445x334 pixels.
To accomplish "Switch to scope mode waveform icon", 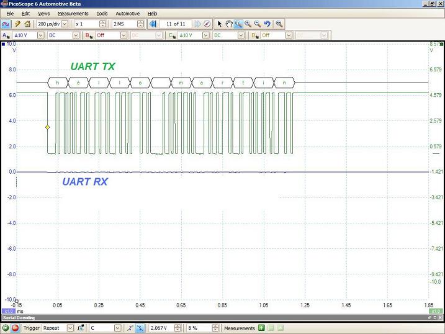I will coord(6,24).
